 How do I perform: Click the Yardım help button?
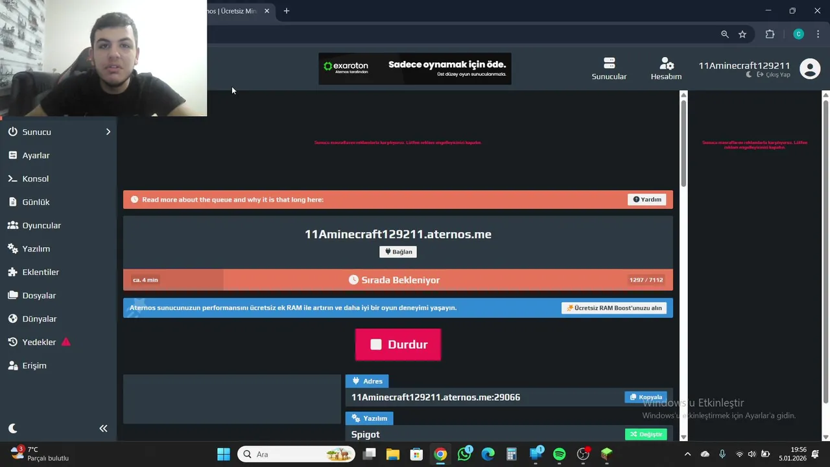[647, 199]
